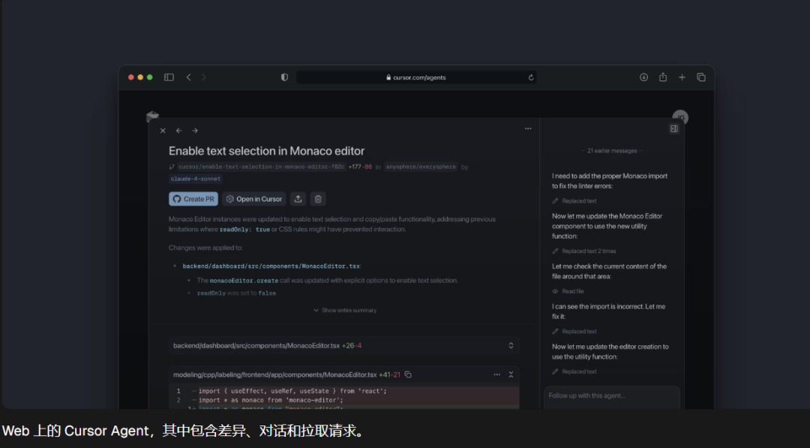
Task: Click the first Replaced text entry
Action: point(574,201)
